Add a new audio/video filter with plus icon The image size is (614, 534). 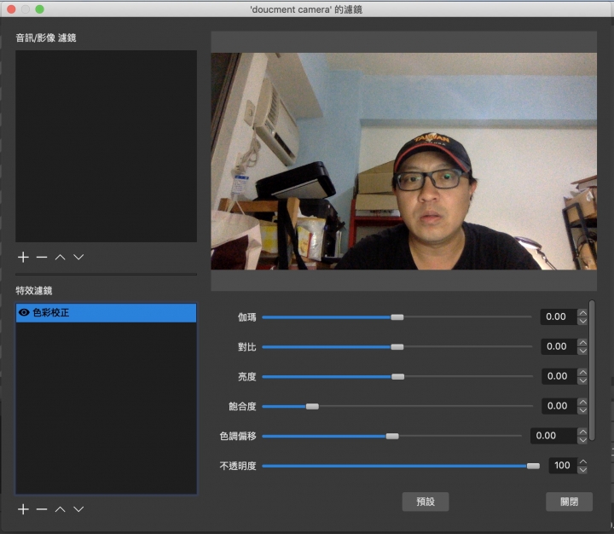(23, 257)
